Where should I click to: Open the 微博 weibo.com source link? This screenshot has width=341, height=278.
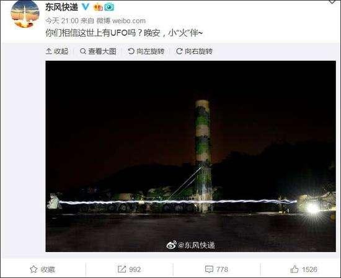(x=121, y=21)
